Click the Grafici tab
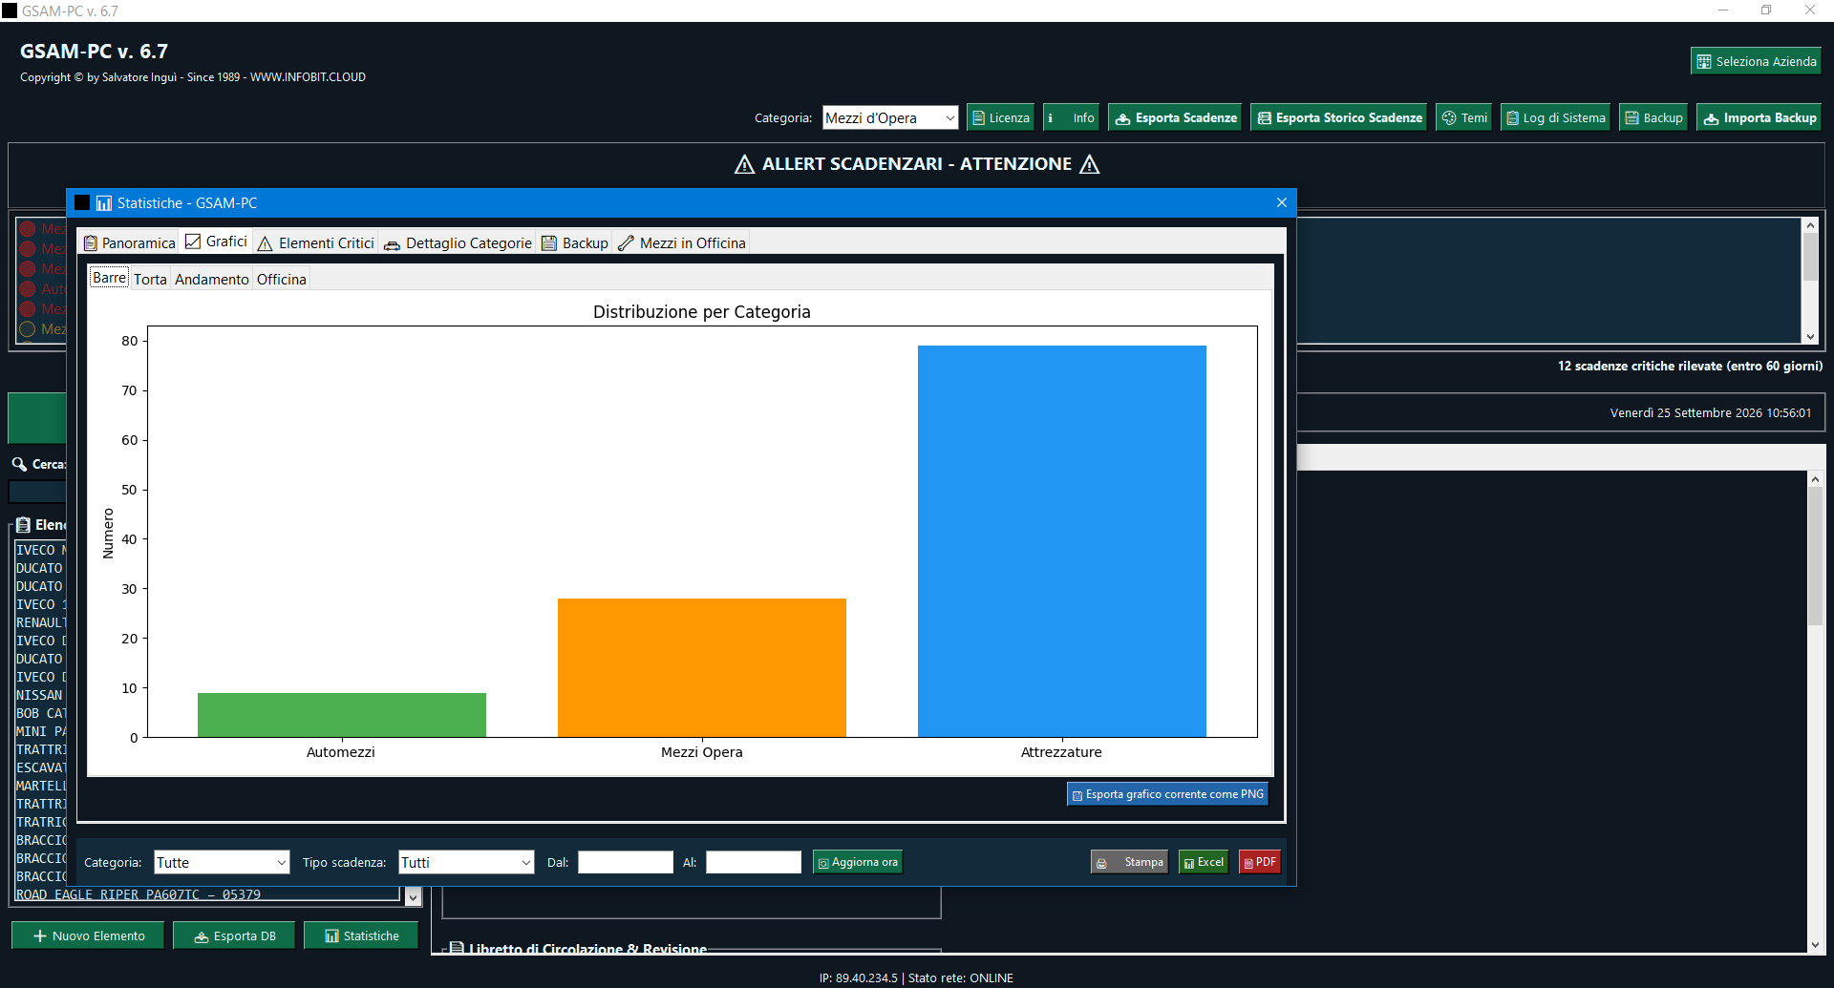 coord(217,242)
